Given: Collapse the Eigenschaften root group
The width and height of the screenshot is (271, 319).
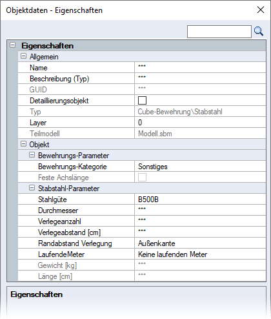Looking at the screenshot, I should click(13, 45).
